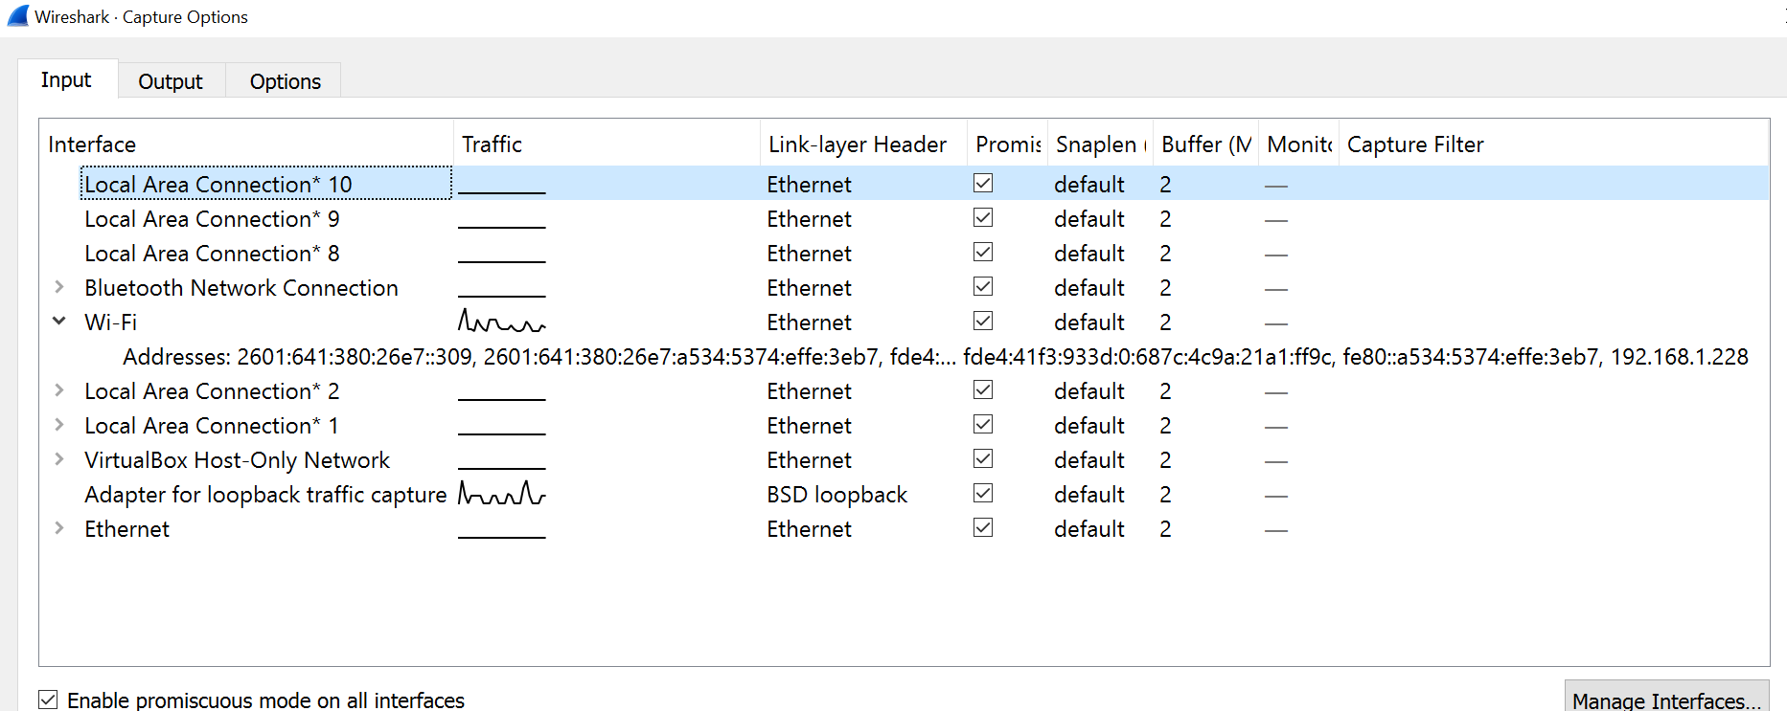Image resolution: width=1787 pixels, height=711 pixels.
Task: Select the Local Area Connection* 8 interface
Action: coord(212,253)
